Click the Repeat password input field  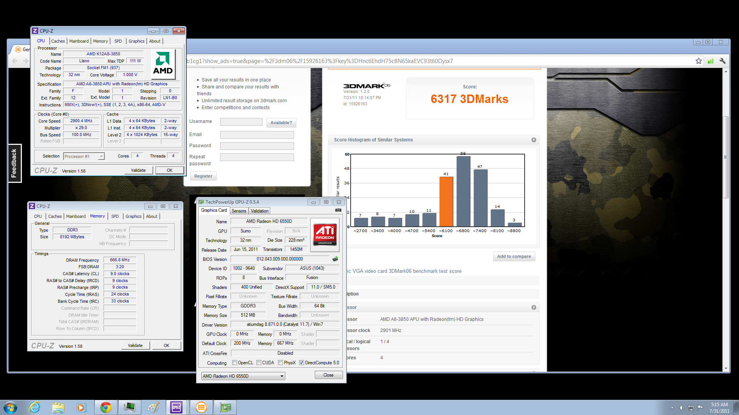tap(257, 157)
